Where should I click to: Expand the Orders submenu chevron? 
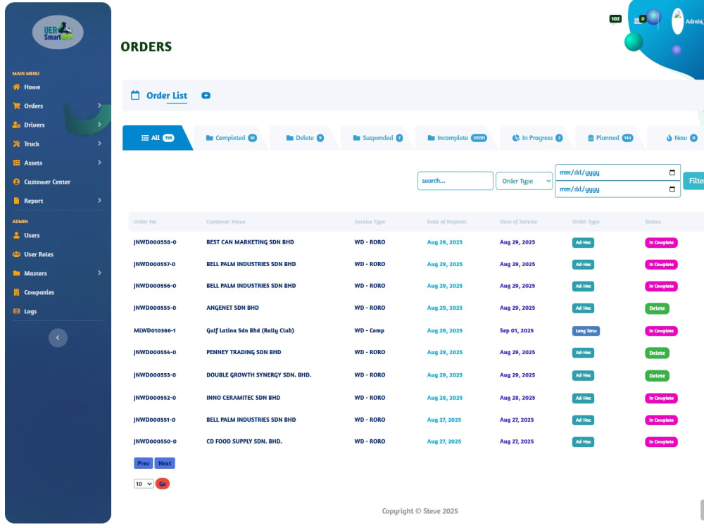99,106
